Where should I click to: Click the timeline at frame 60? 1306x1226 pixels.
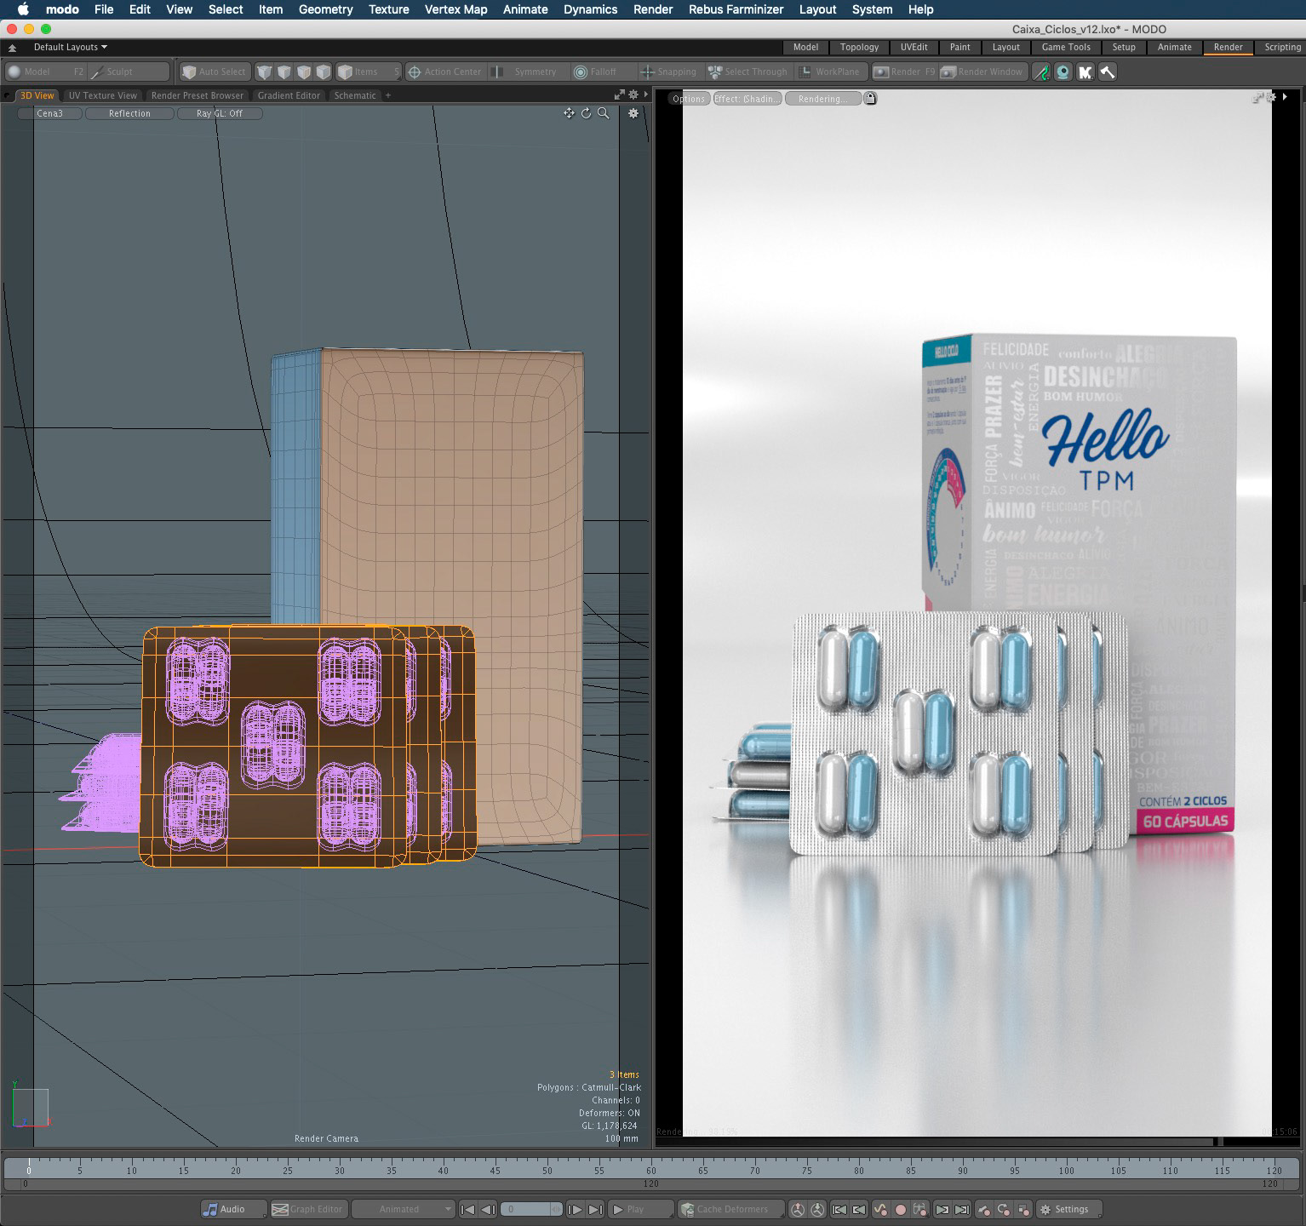pos(650,1166)
